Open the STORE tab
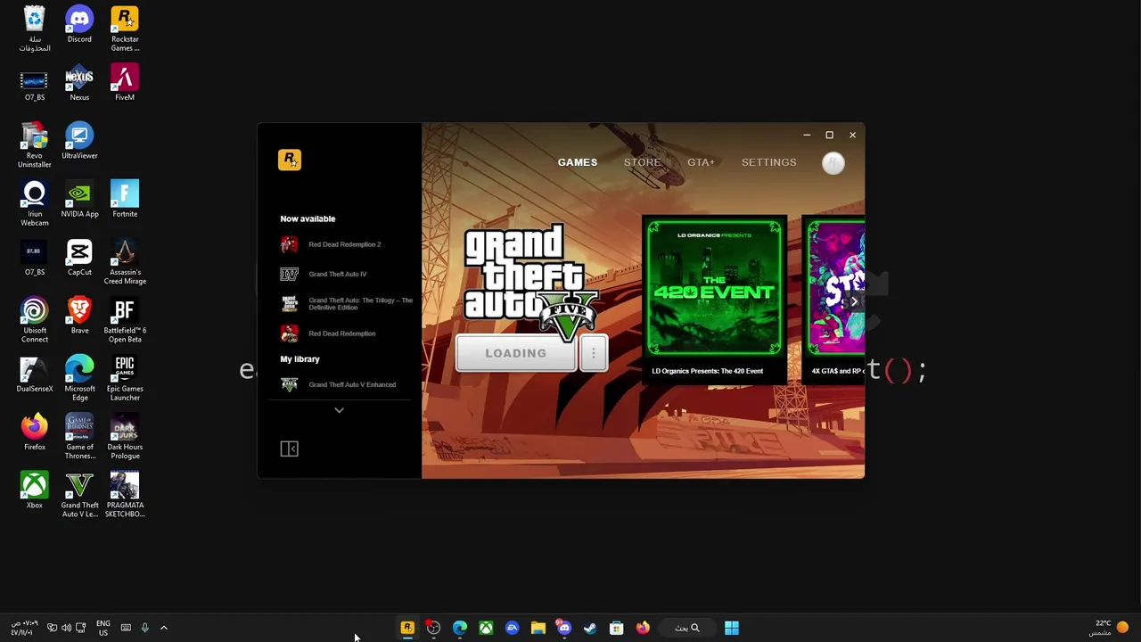 pos(642,162)
